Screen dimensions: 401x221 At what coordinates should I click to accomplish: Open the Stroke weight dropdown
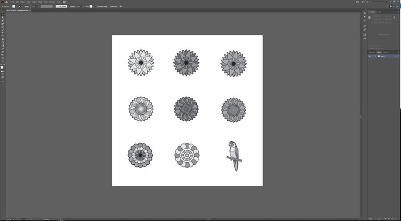(38, 6)
